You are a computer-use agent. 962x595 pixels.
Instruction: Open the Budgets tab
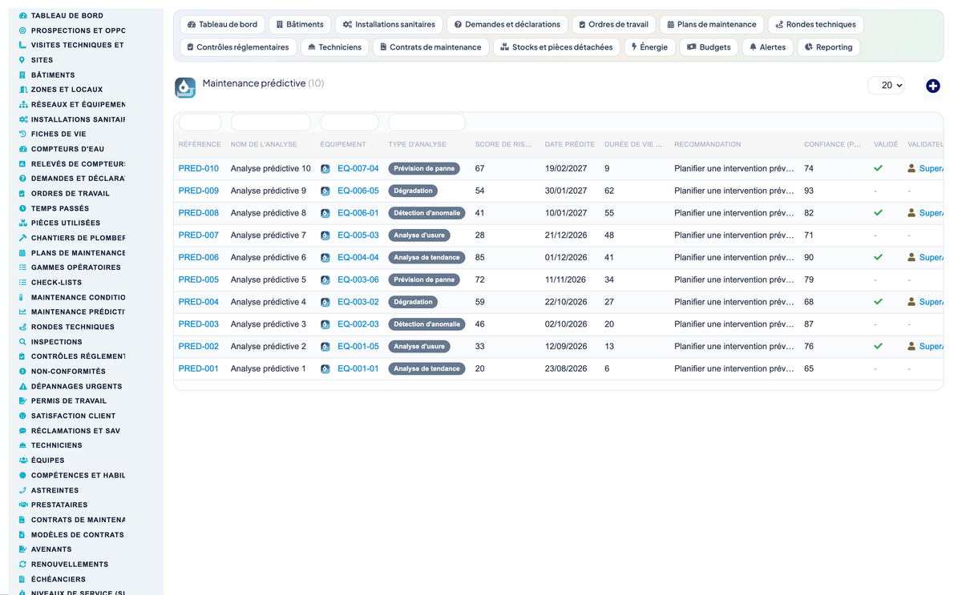click(x=709, y=47)
